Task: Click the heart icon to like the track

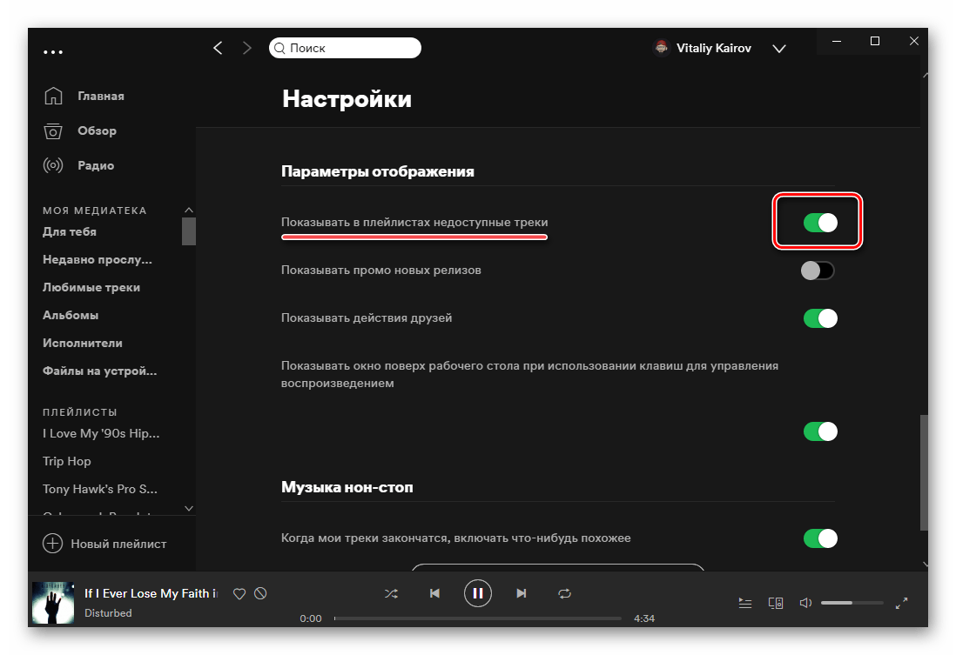Action: coord(239,593)
